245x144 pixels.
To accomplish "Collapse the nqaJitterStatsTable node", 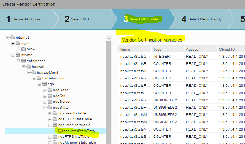I will 50,125.
